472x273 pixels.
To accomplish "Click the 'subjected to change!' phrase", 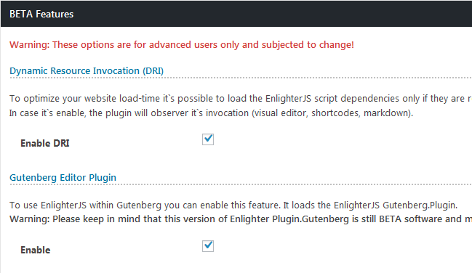I will pyautogui.click(x=308, y=45).
